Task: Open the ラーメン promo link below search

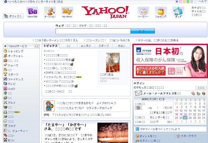Action: click(x=56, y=40)
